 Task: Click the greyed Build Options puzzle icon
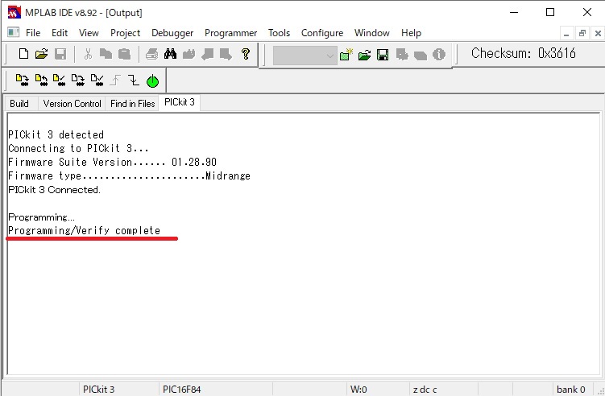tap(402, 55)
